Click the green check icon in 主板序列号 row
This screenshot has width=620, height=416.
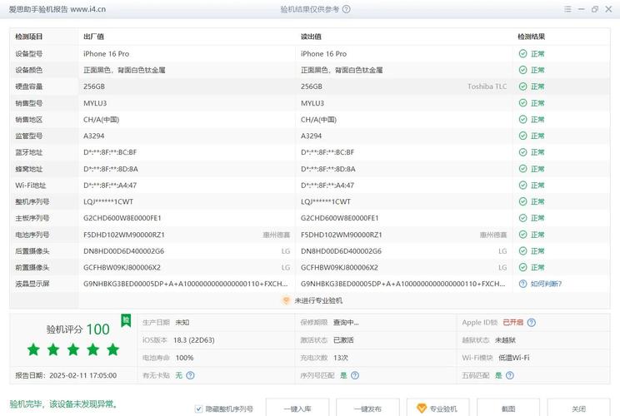point(522,218)
